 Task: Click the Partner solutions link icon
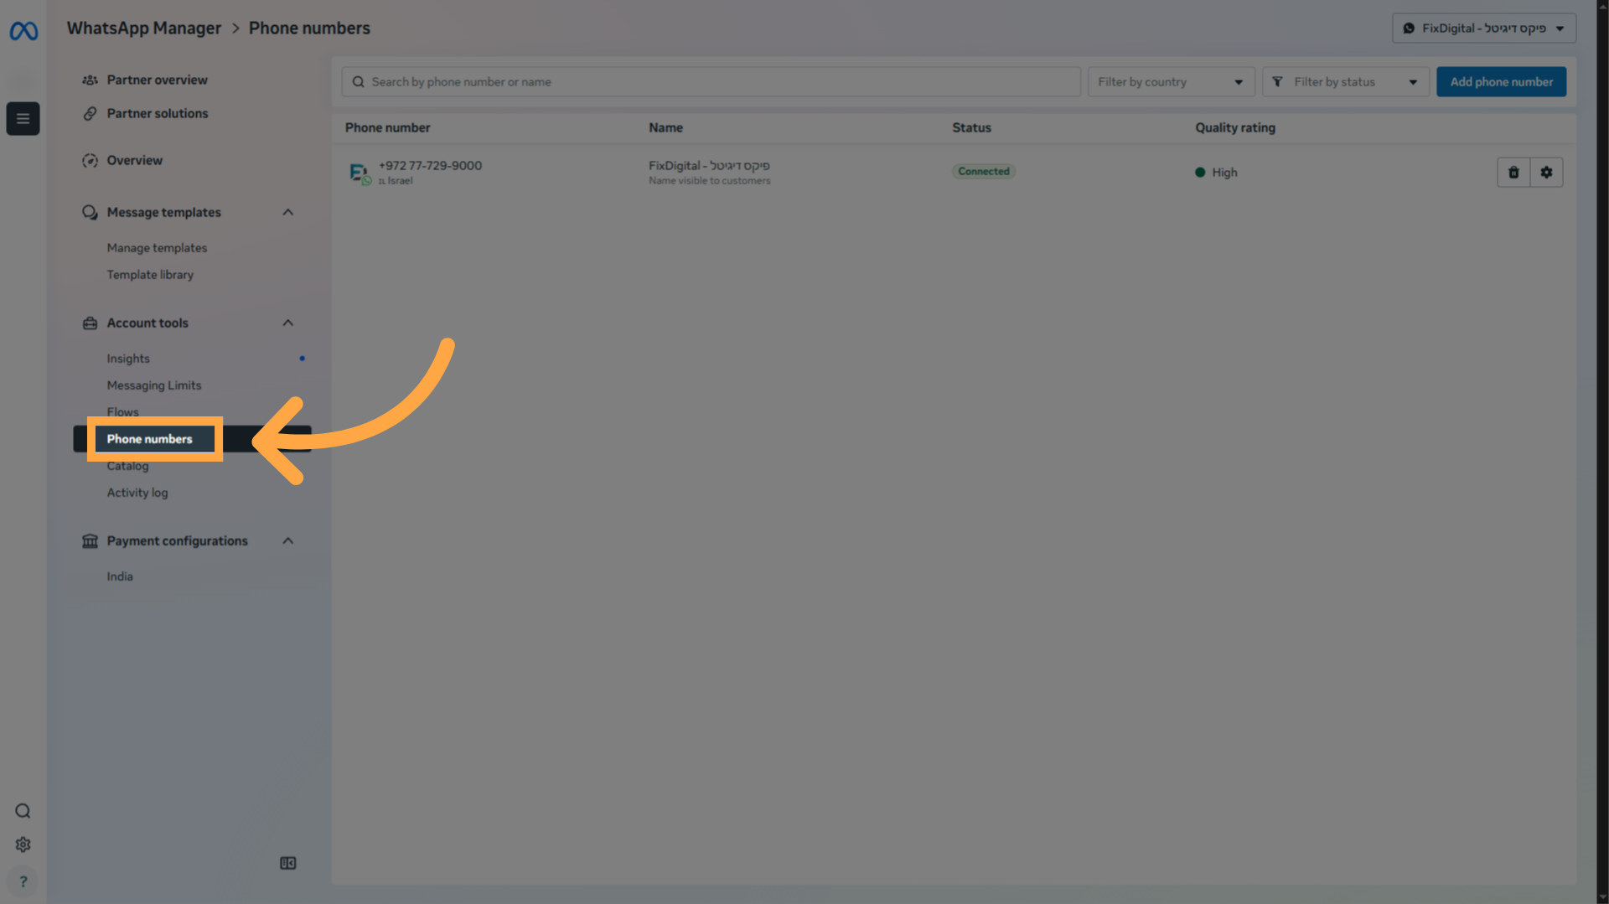pyautogui.click(x=90, y=113)
